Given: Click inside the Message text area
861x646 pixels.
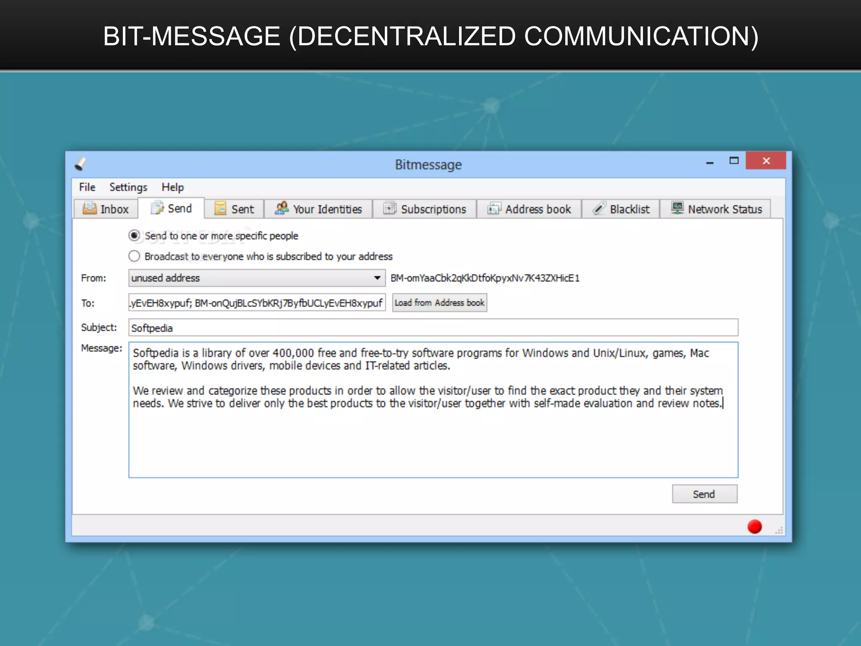Looking at the screenshot, I should point(433,410).
